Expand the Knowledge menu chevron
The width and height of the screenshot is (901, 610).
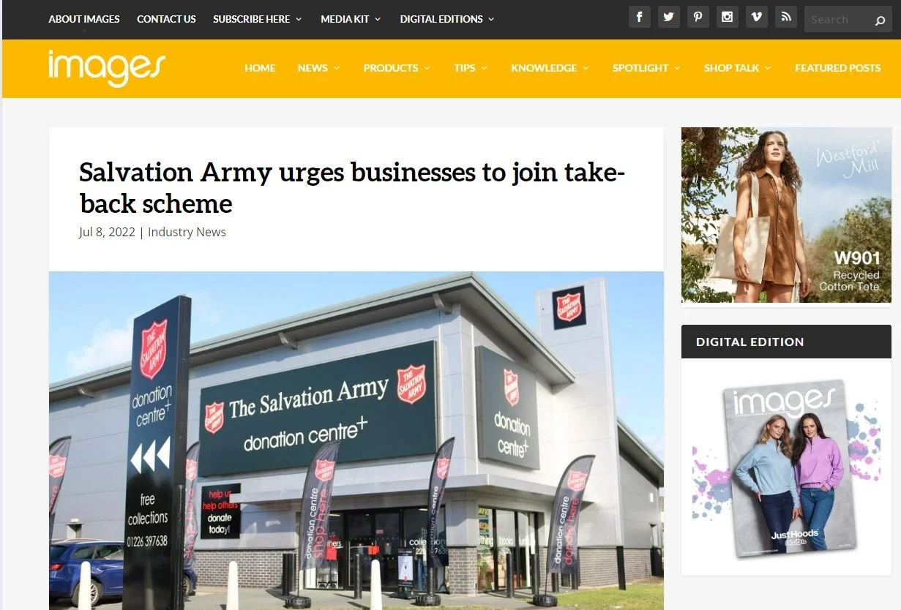[x=586, y=68]
